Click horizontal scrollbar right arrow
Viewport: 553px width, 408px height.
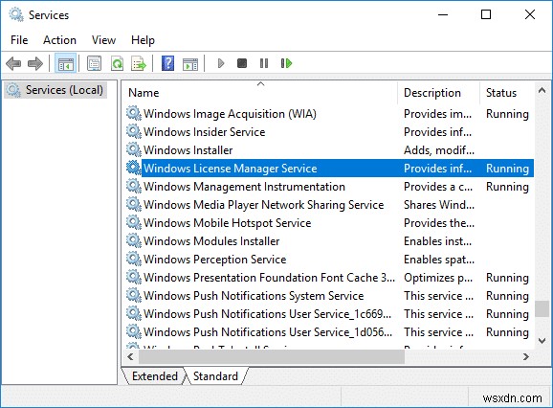click(x=526, y=357)
